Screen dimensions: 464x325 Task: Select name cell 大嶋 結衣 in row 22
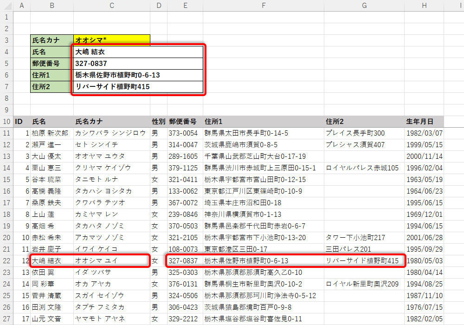click(52, 261)
